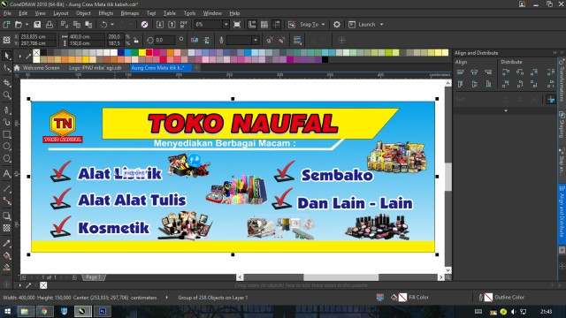Select the Transparency tool

(6, 228)
